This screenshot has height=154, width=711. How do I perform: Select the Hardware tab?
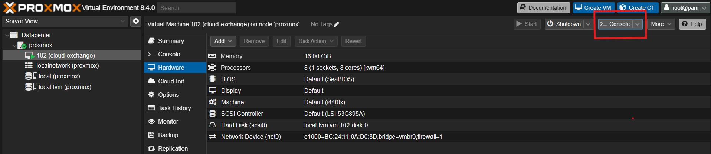[x=175, y=68]
